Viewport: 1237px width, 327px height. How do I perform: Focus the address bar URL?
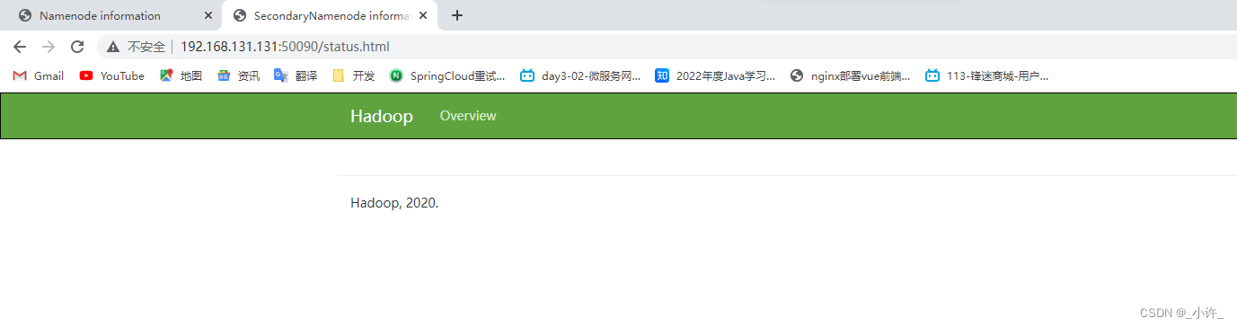[x=285, y=47]
